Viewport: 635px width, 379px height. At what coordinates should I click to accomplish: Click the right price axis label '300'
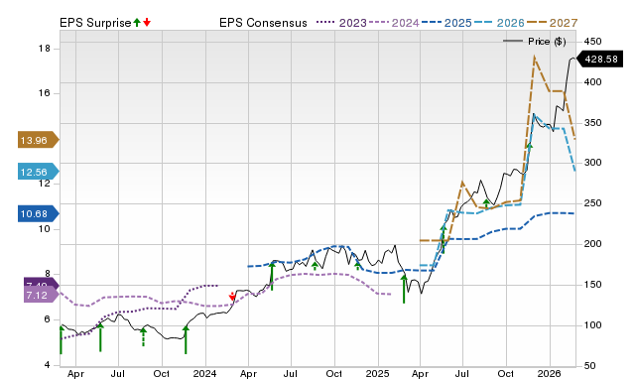click(x=593, y=163)
